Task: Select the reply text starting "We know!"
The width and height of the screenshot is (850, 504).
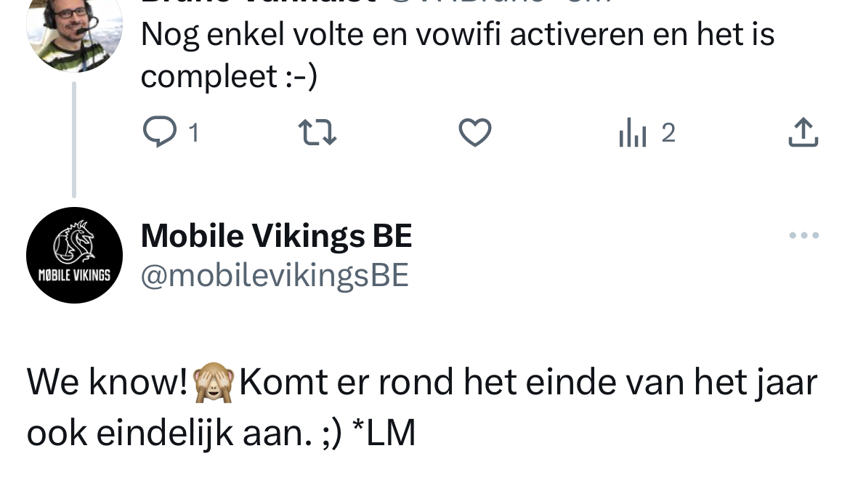Action: pyautogui.click(x=421, y=407)
